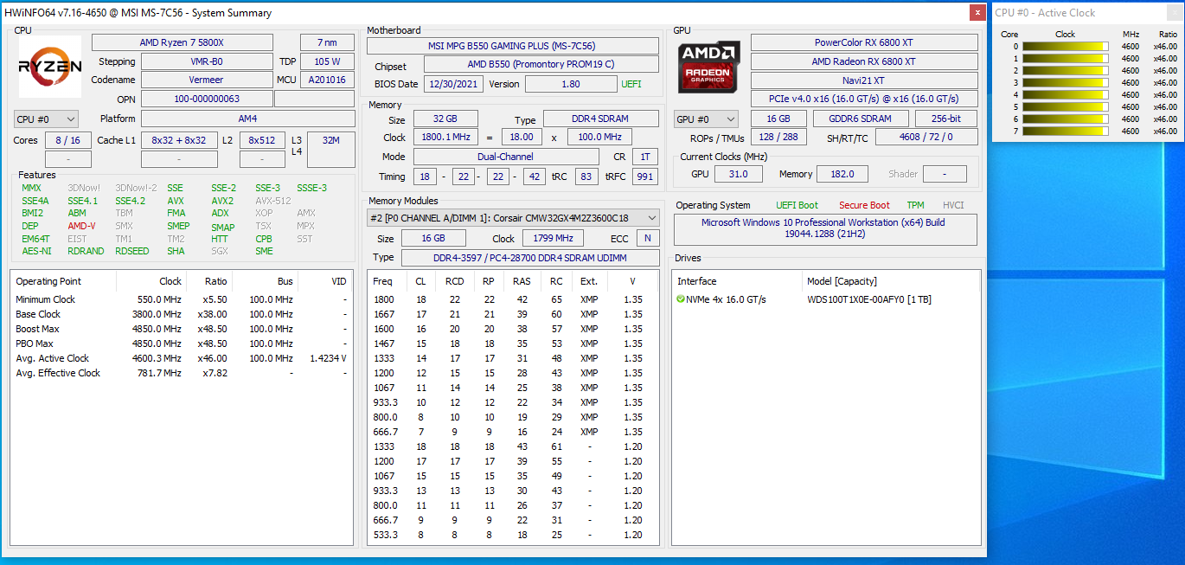Click the 105 W TDP field
The width and height of the screenshot is (1185, 565).
(327, 61)
